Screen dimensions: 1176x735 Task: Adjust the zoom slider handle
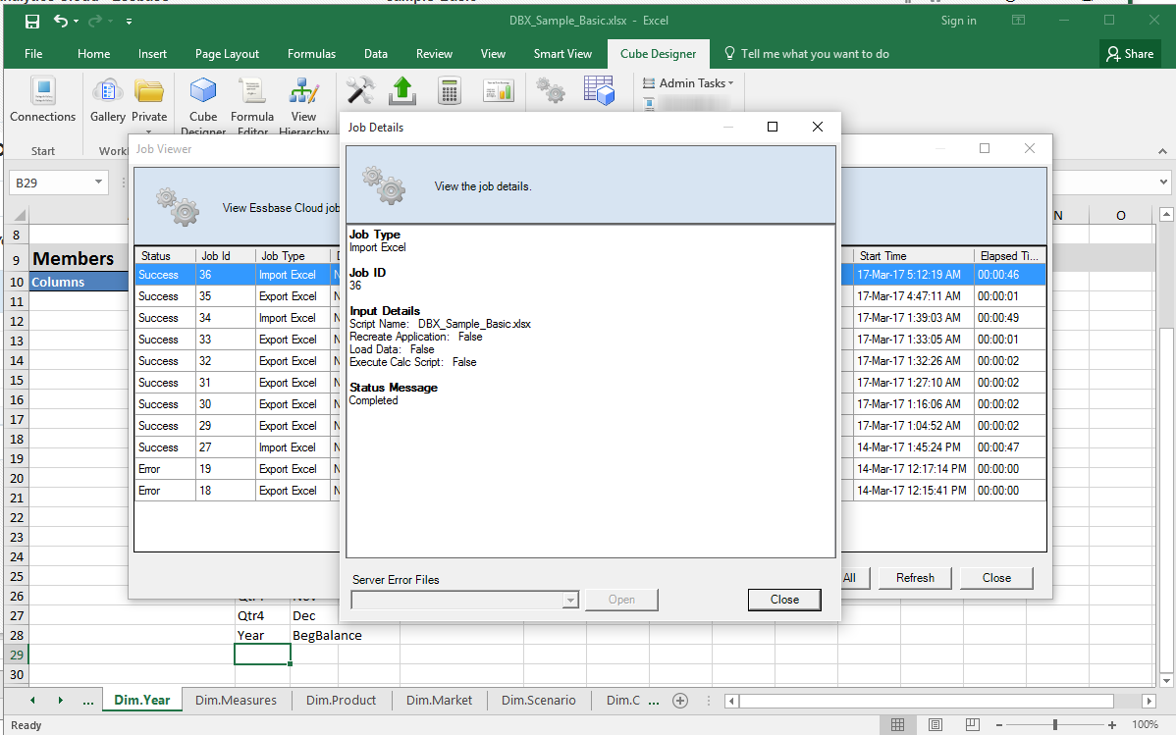[1055, 725]
